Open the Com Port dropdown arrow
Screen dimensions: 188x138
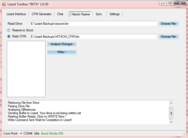click(x=21, y=133)
